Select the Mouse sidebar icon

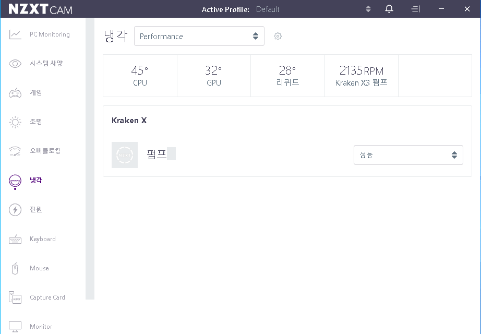[x=15, y=268]
